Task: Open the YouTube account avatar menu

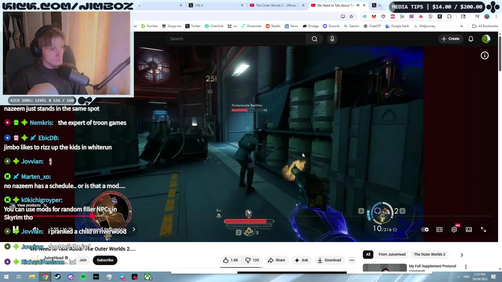Action: tap(486, 39)
